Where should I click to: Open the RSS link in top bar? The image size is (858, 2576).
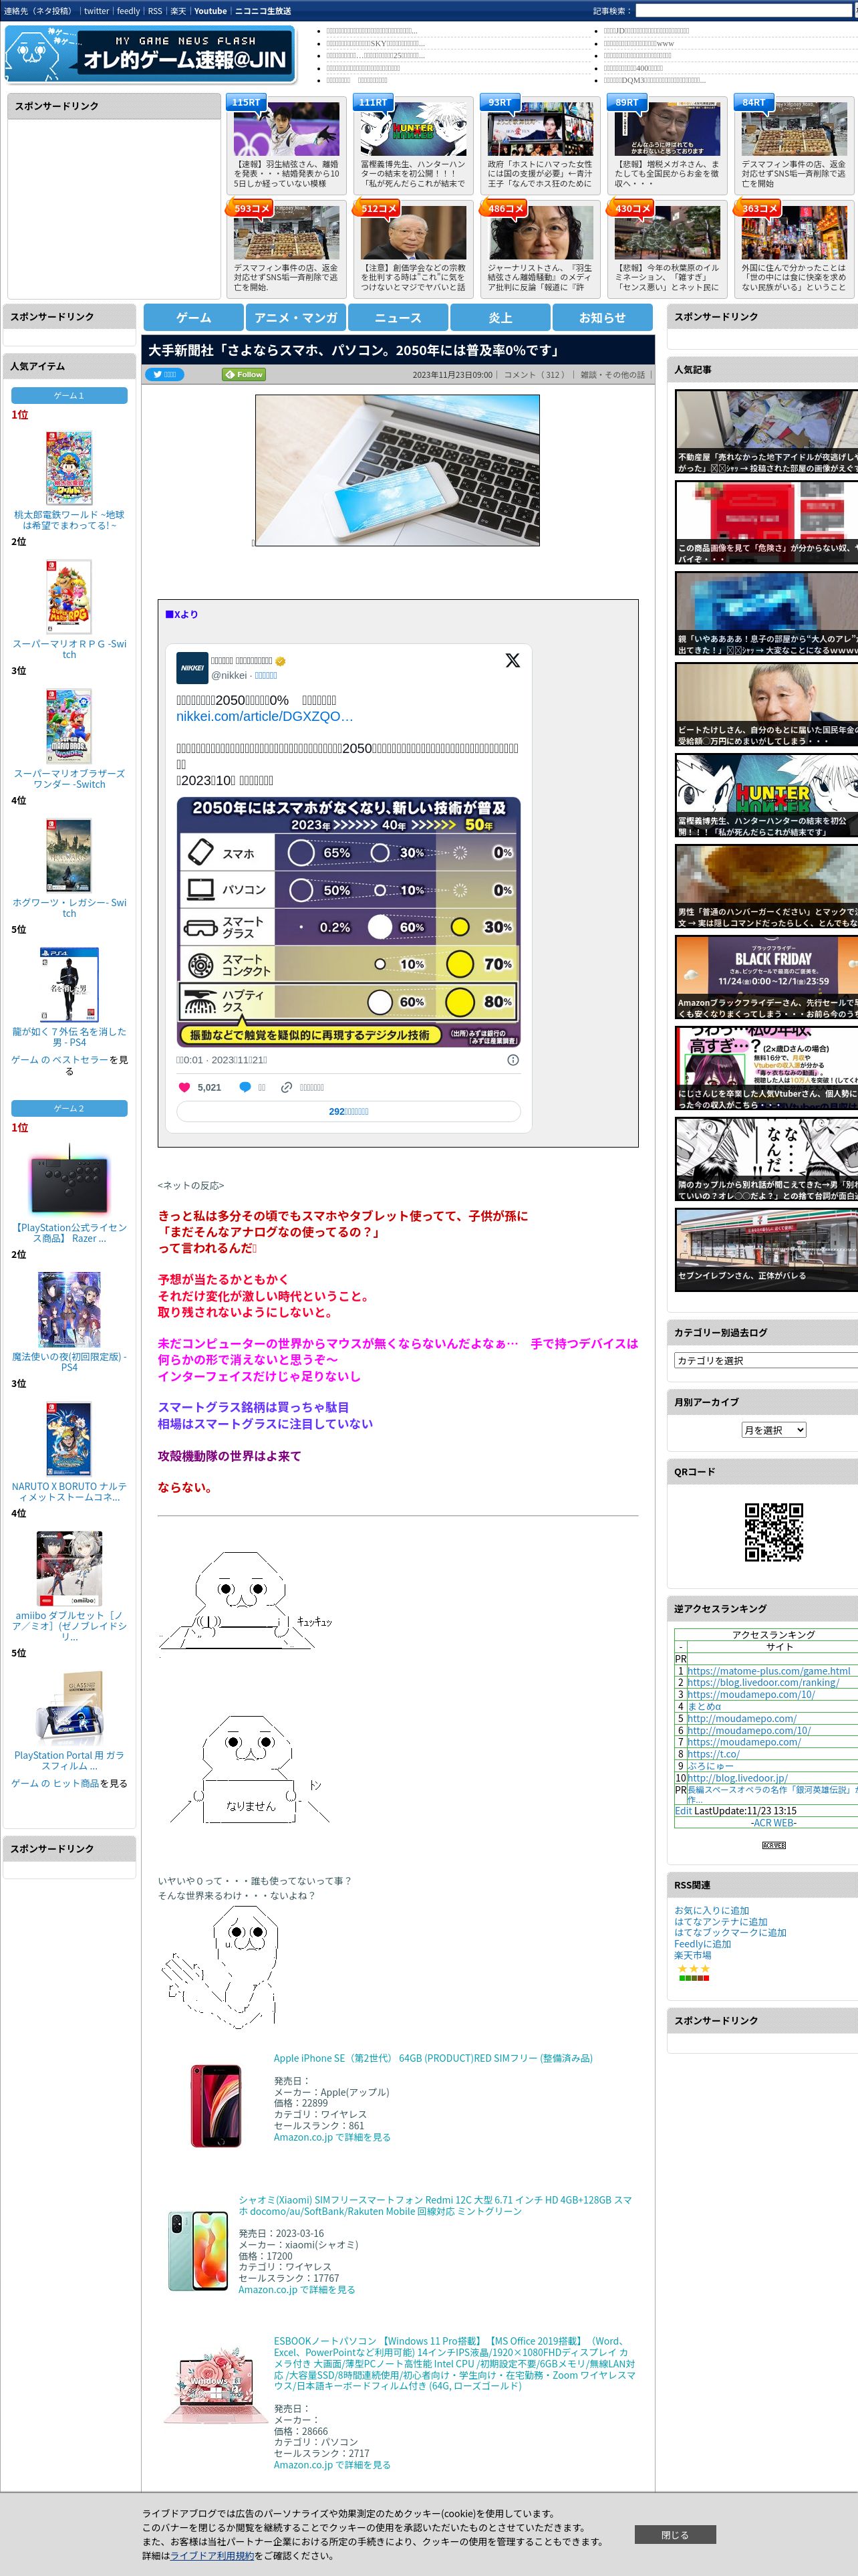(155, 11)
